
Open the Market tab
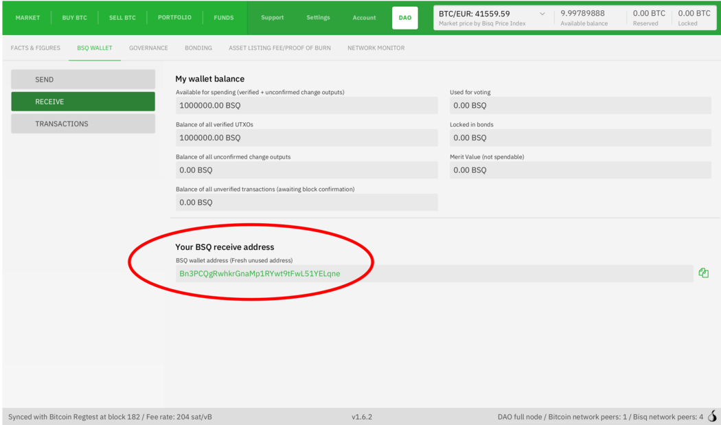click(27, 18)
